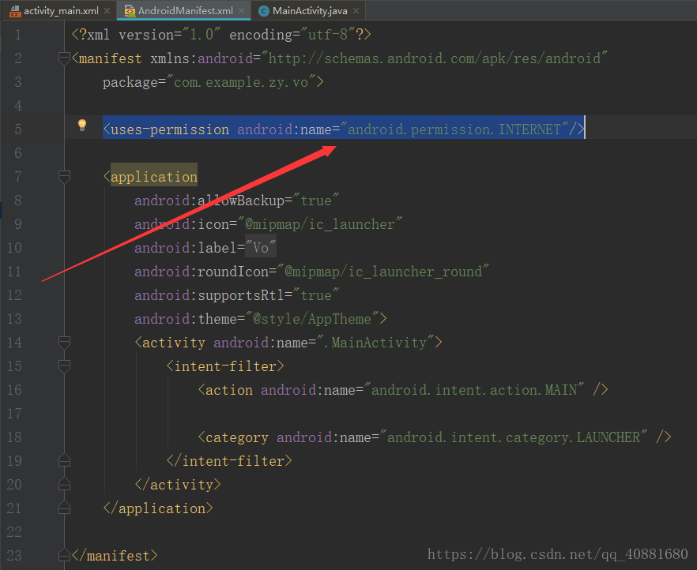The image size is (697, 570).
Task: Collapse the manifest tag fold on line 2
Action: click(x=64, y=58)
